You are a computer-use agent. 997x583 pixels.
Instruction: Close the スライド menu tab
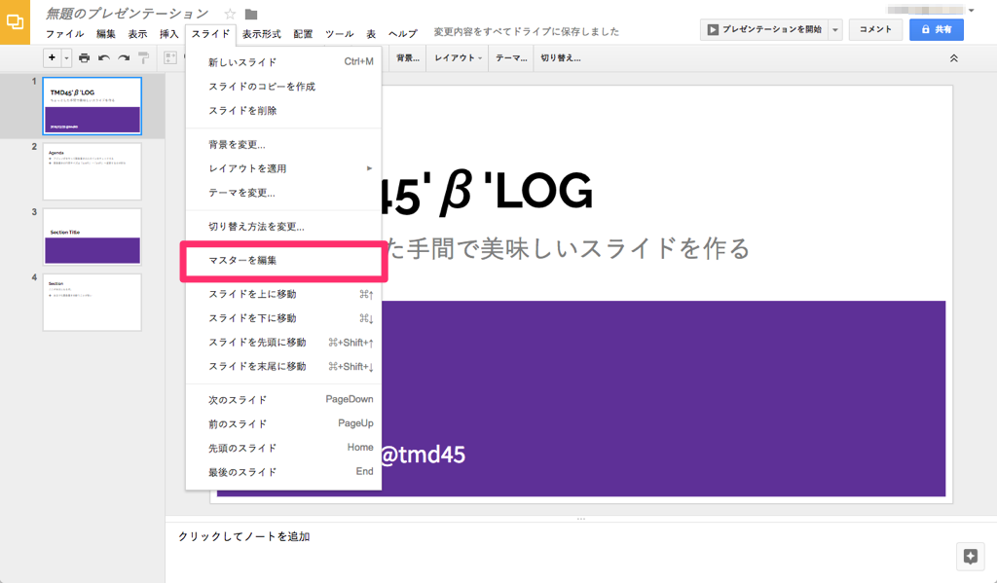click(x=211, y=34)
